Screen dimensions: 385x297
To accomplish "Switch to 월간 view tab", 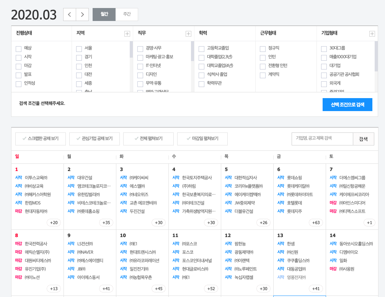I will [104, 15].
